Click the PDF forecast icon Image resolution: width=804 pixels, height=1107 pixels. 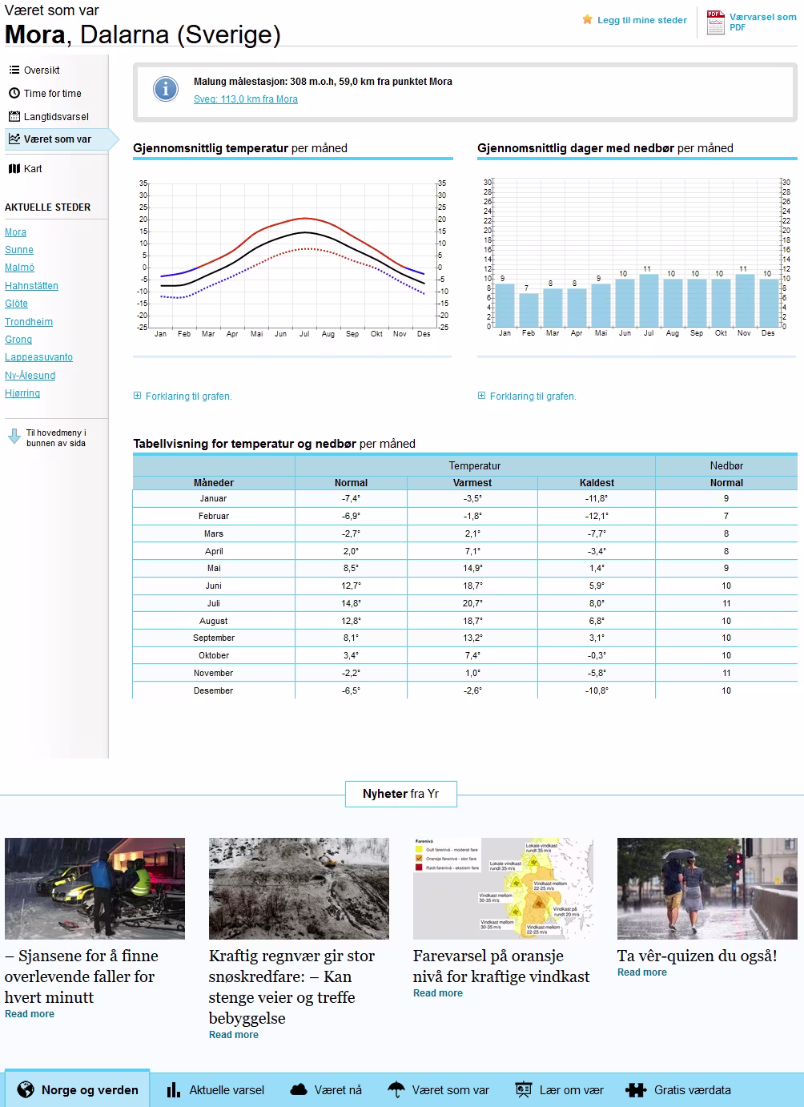[x=715, y=22]
